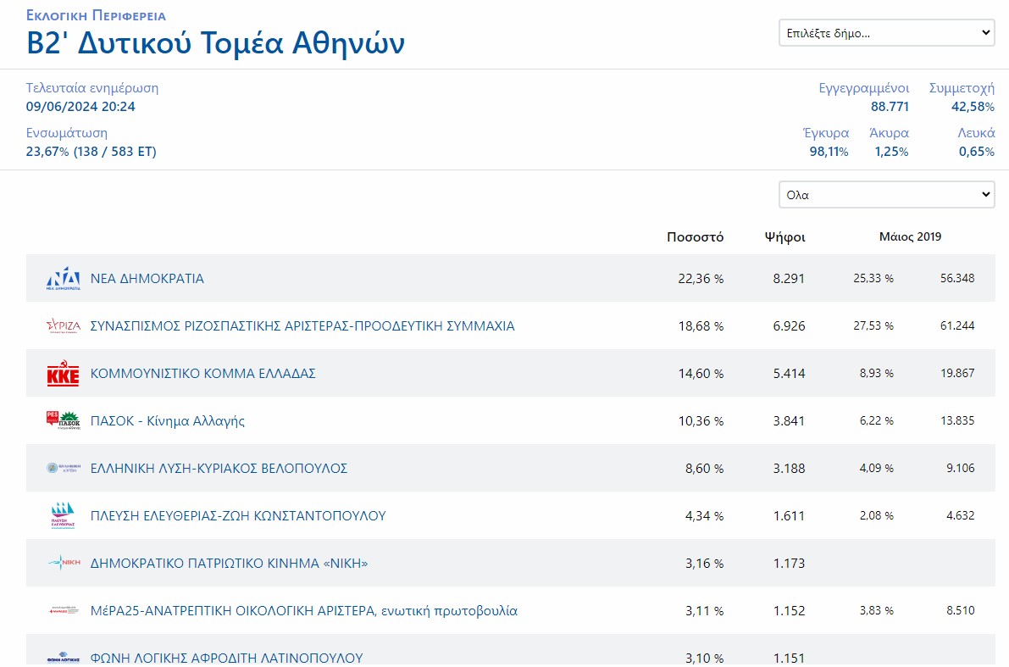Open ΚΟΜΜΟΥΝΙΣΤΙΚΟ ΚΟΜΜΑ ΕΛΛΑΔΑΣ link
This screenshot has height=667, width=1009.
pyautogui.click(x=202, y=374)
